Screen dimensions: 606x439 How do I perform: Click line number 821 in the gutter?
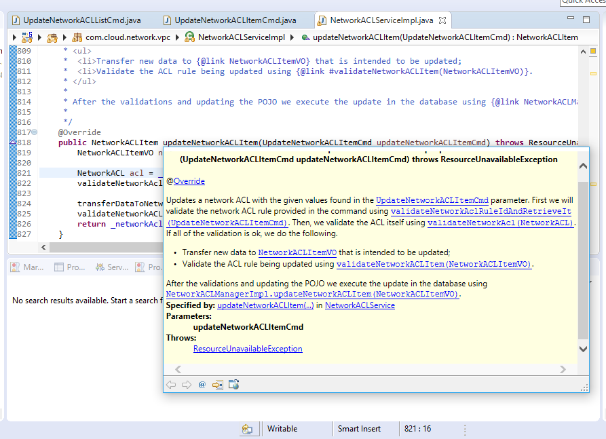click(x=24, y=173)
